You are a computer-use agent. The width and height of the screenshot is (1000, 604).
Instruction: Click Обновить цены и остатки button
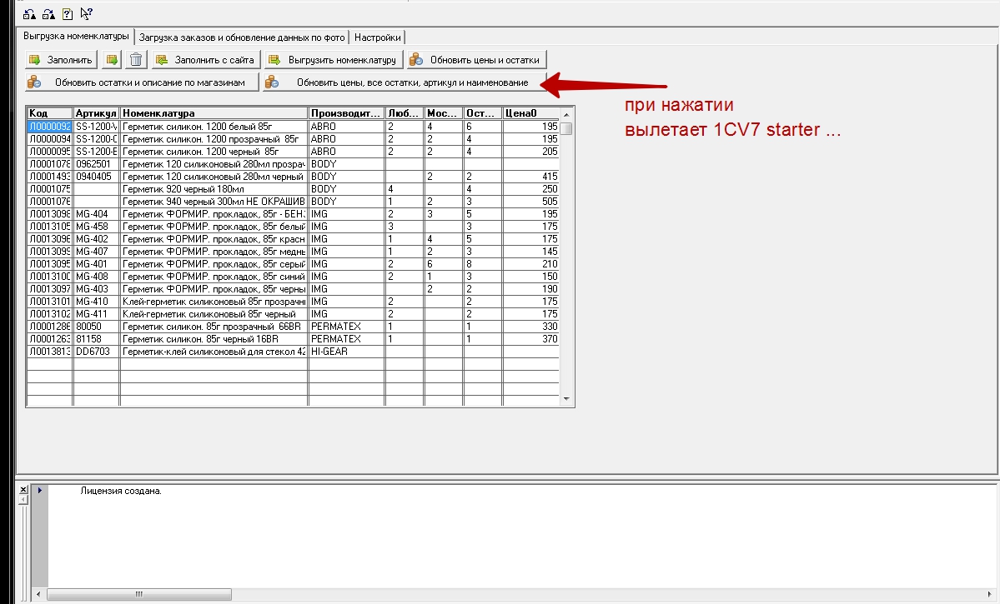(x=477, y=60)
